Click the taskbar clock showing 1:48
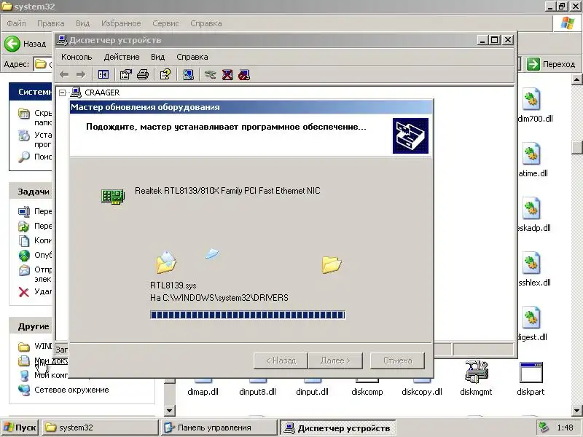 pos(565,428)
